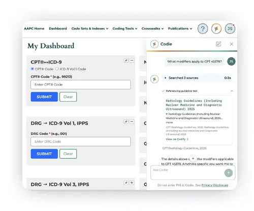Click the My Dashboard heading

click(51, 46)
